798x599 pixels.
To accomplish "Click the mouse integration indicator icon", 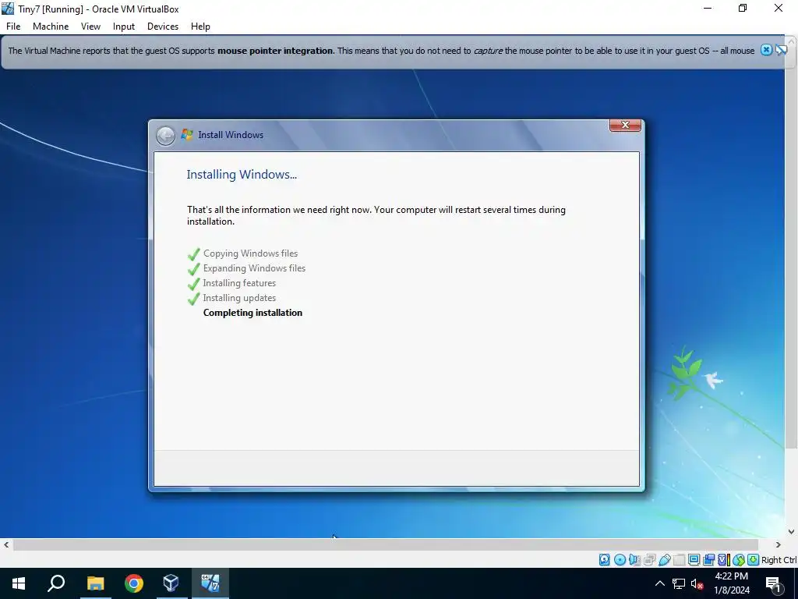I will click(739, 560).
